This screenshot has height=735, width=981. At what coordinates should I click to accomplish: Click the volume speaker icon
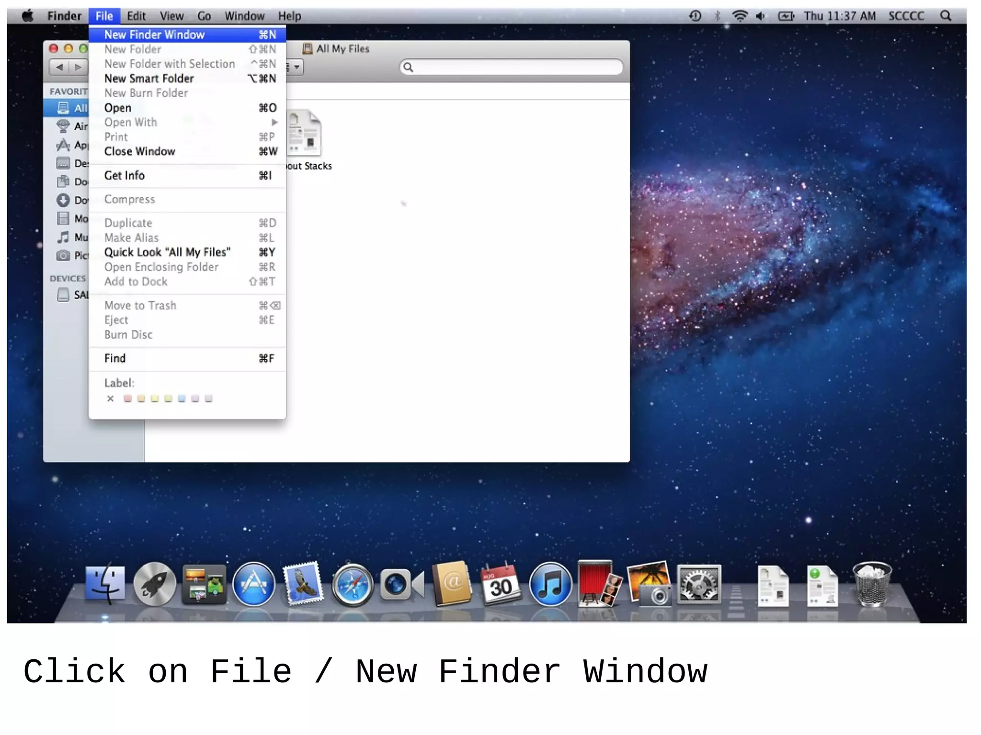click(x=761, y=16)
